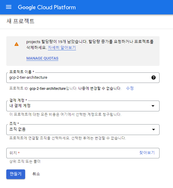The height and width of the screenshot is (188, 173).
Task: Open the 조직 dropdown showing 조직 없음
Action: pyautogui.click(x=83, y=130)
